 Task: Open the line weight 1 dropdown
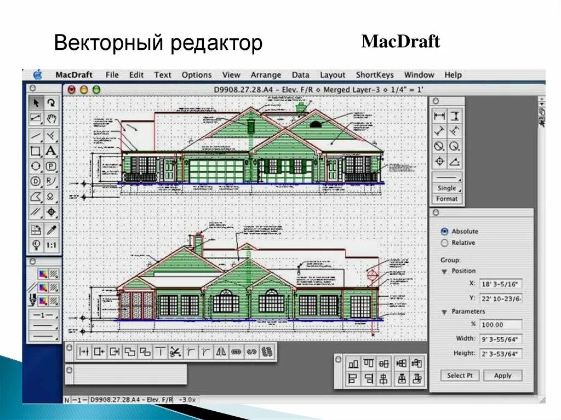point(44,315)
